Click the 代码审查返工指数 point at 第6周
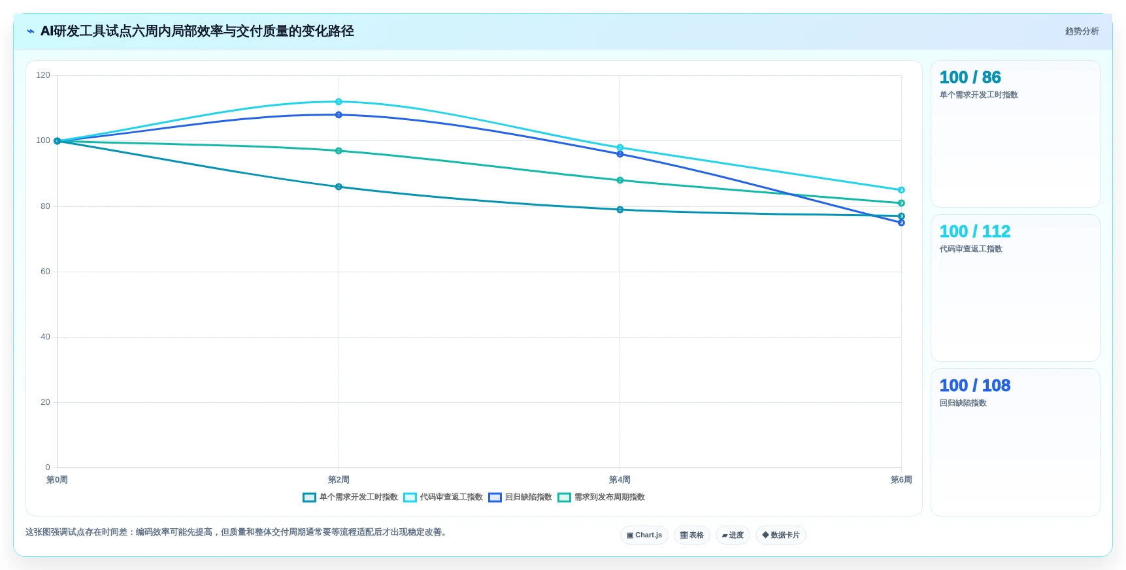 click(901, 190)
